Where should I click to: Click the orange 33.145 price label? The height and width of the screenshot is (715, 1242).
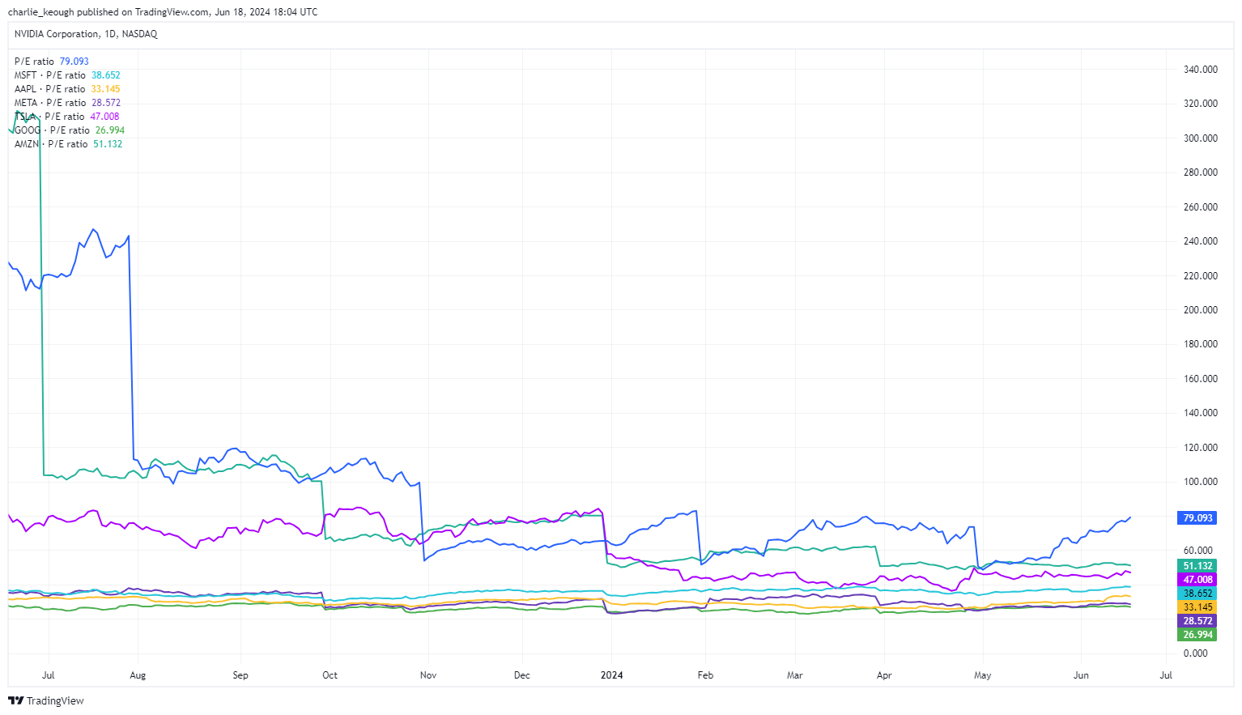tap(1197, 607)
